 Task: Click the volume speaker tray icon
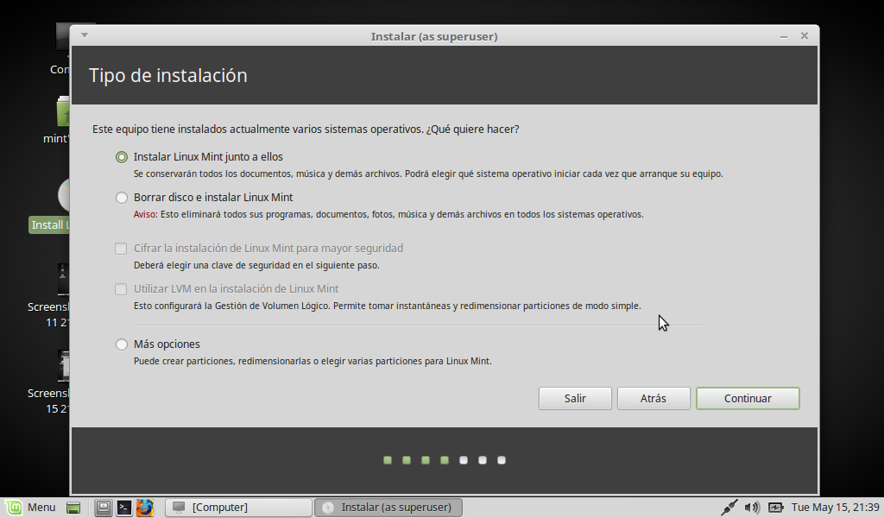pyautogui.click(x=752, y=508)
